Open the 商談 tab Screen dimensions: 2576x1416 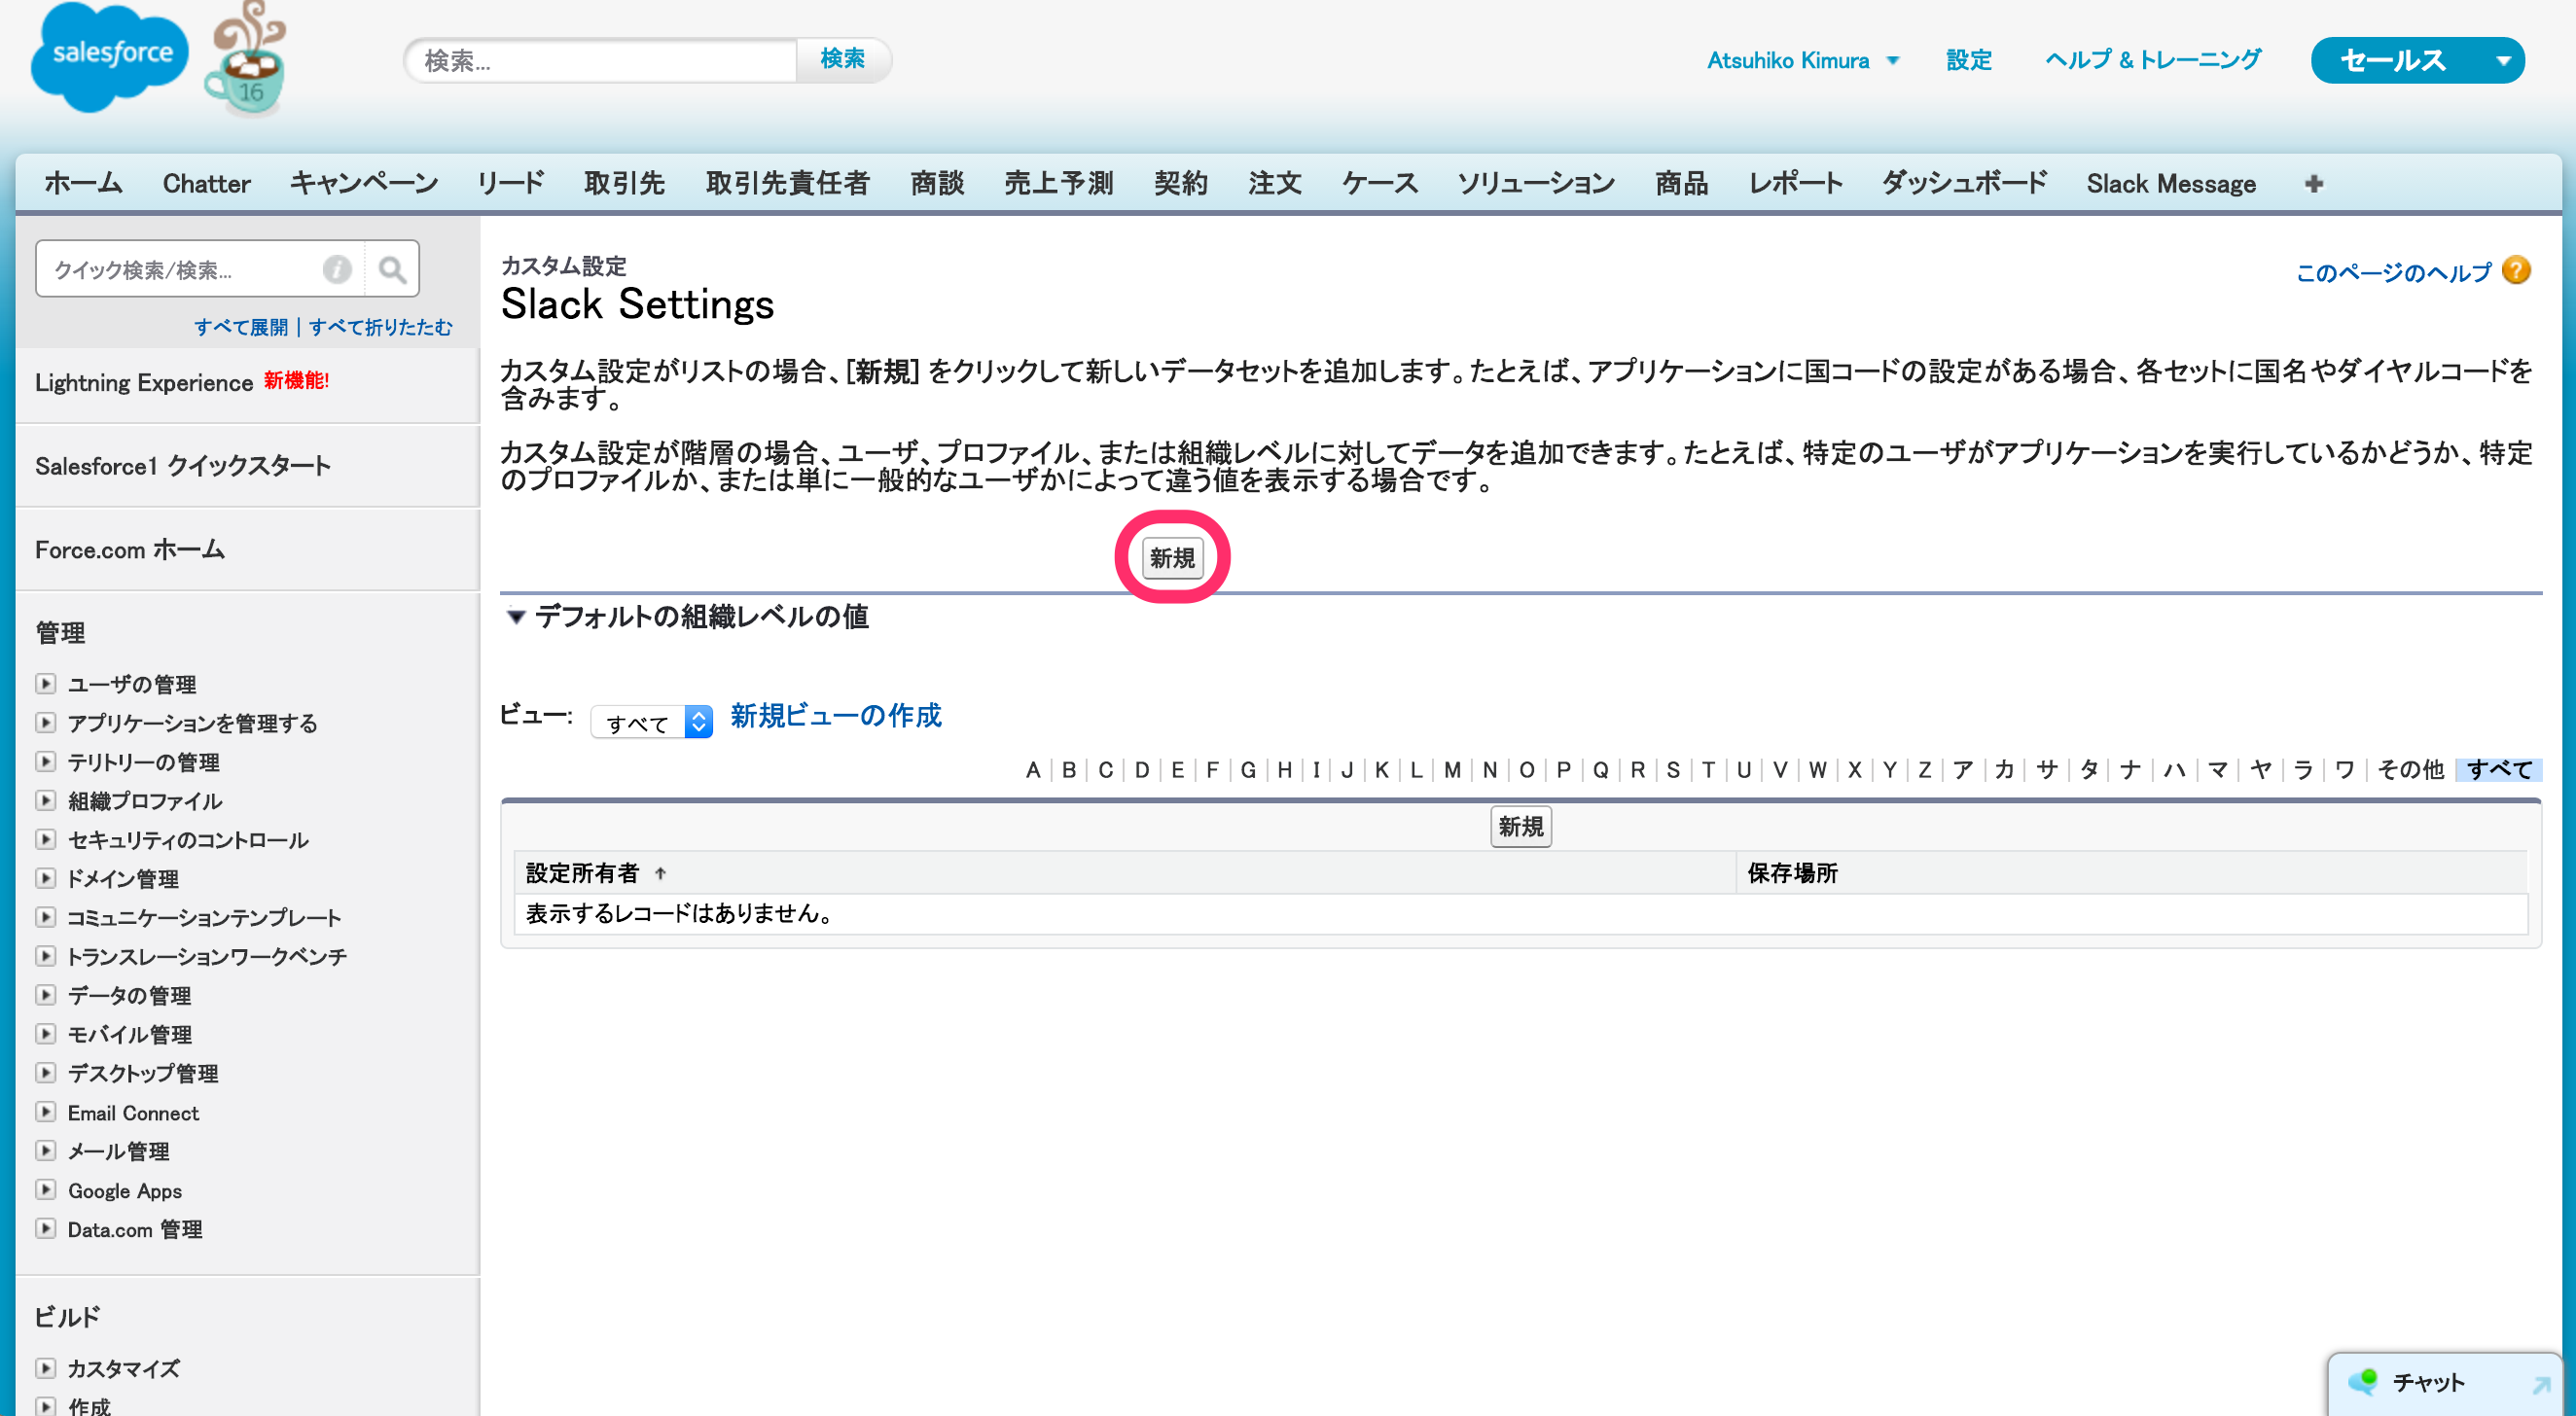(x=937, y=184)
